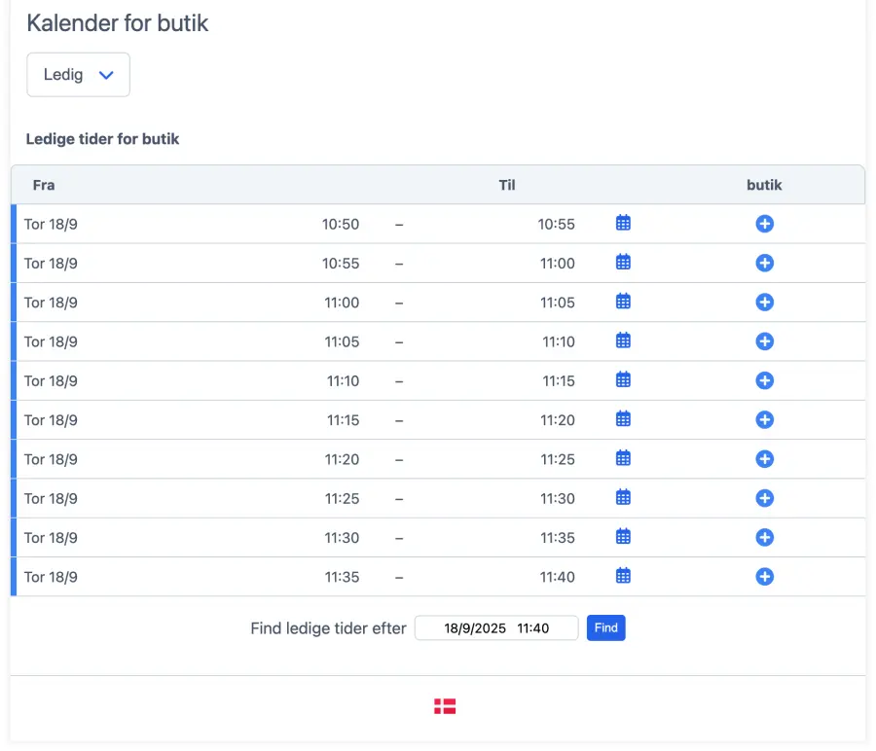This screenshot has width=876, height=751.
Task: Select the Fra column header
Action: [43, 185]
